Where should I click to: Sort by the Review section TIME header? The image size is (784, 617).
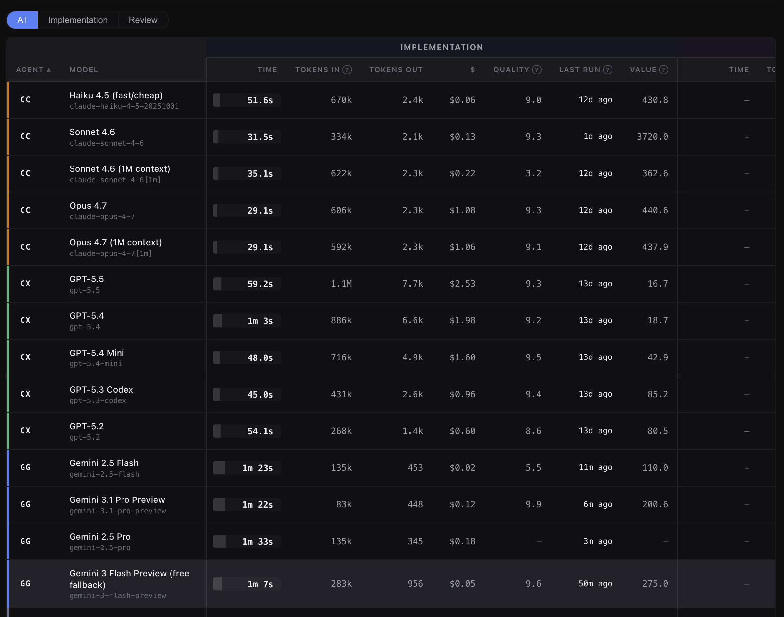pyautogui.click(x=739, y=70)
